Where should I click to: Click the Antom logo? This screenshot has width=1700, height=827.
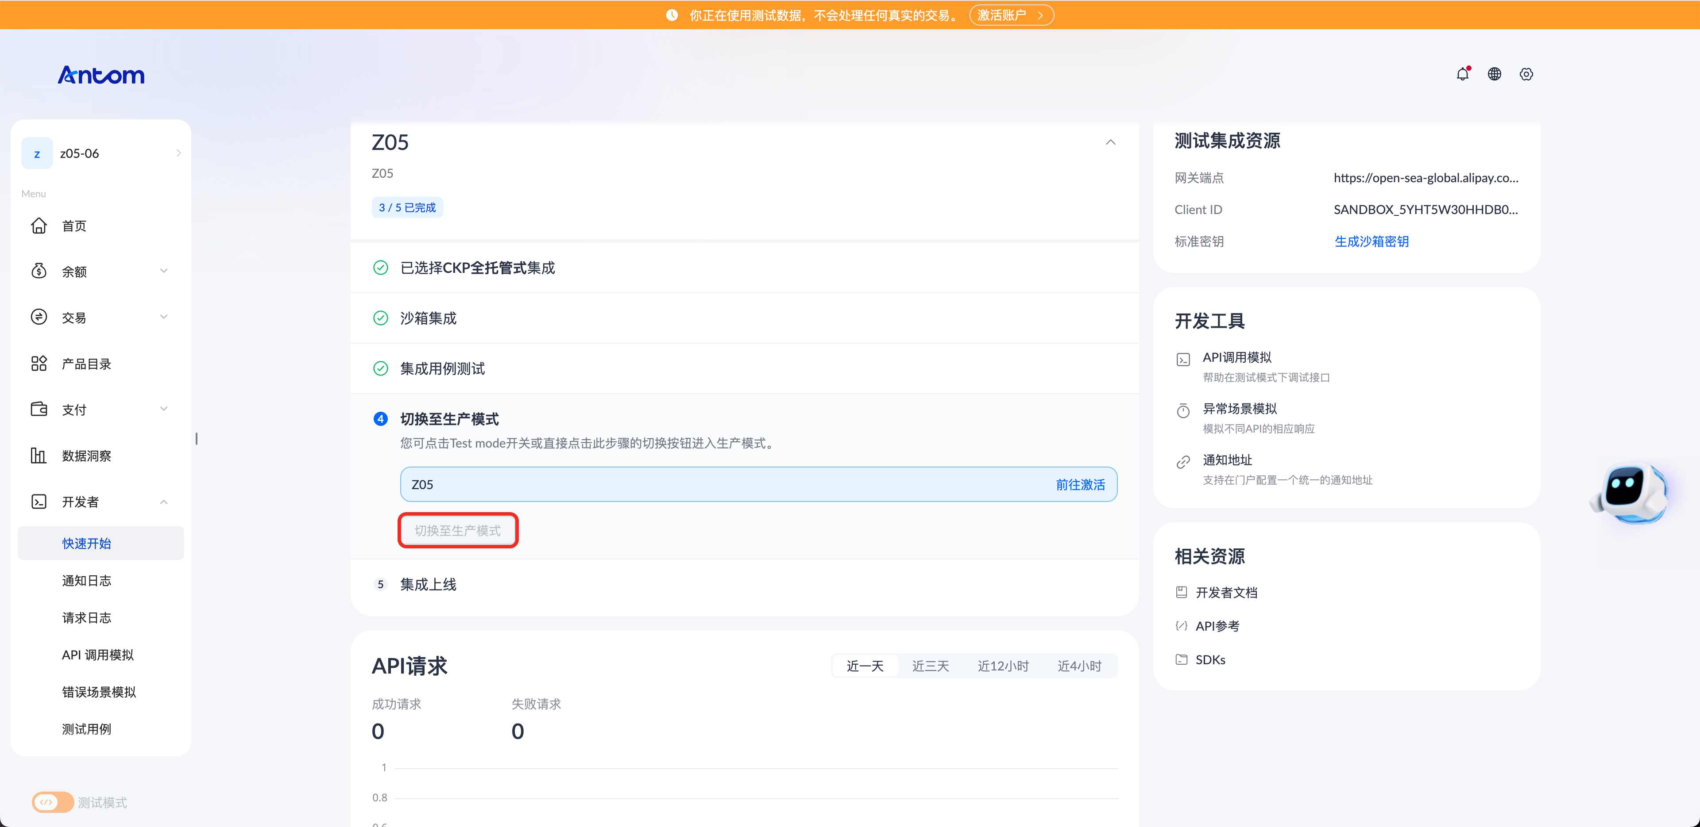click(x=101, y=75)
